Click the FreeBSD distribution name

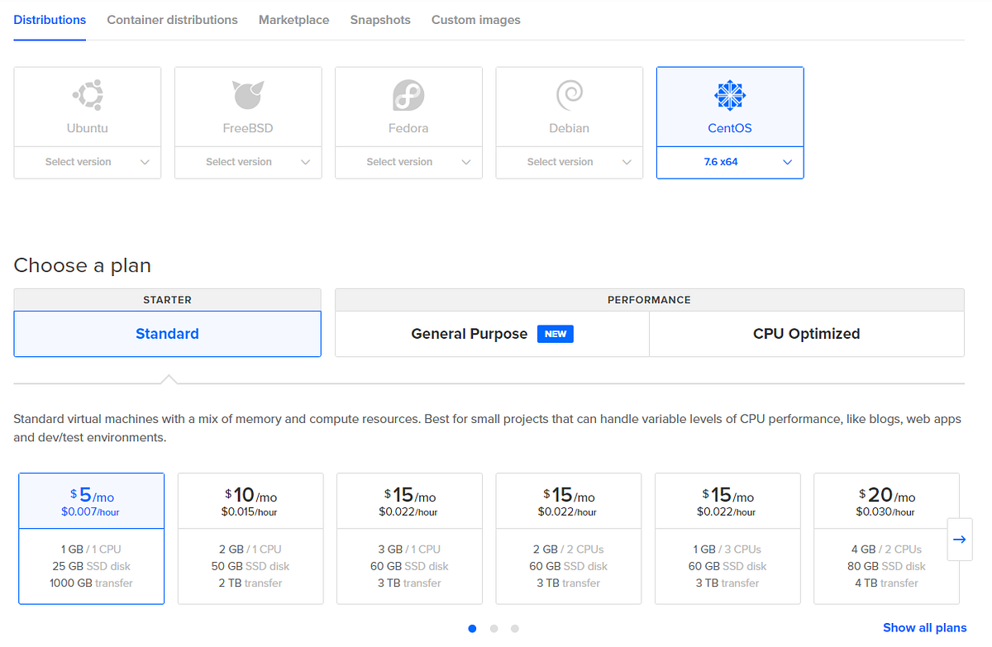coord(248,128)
